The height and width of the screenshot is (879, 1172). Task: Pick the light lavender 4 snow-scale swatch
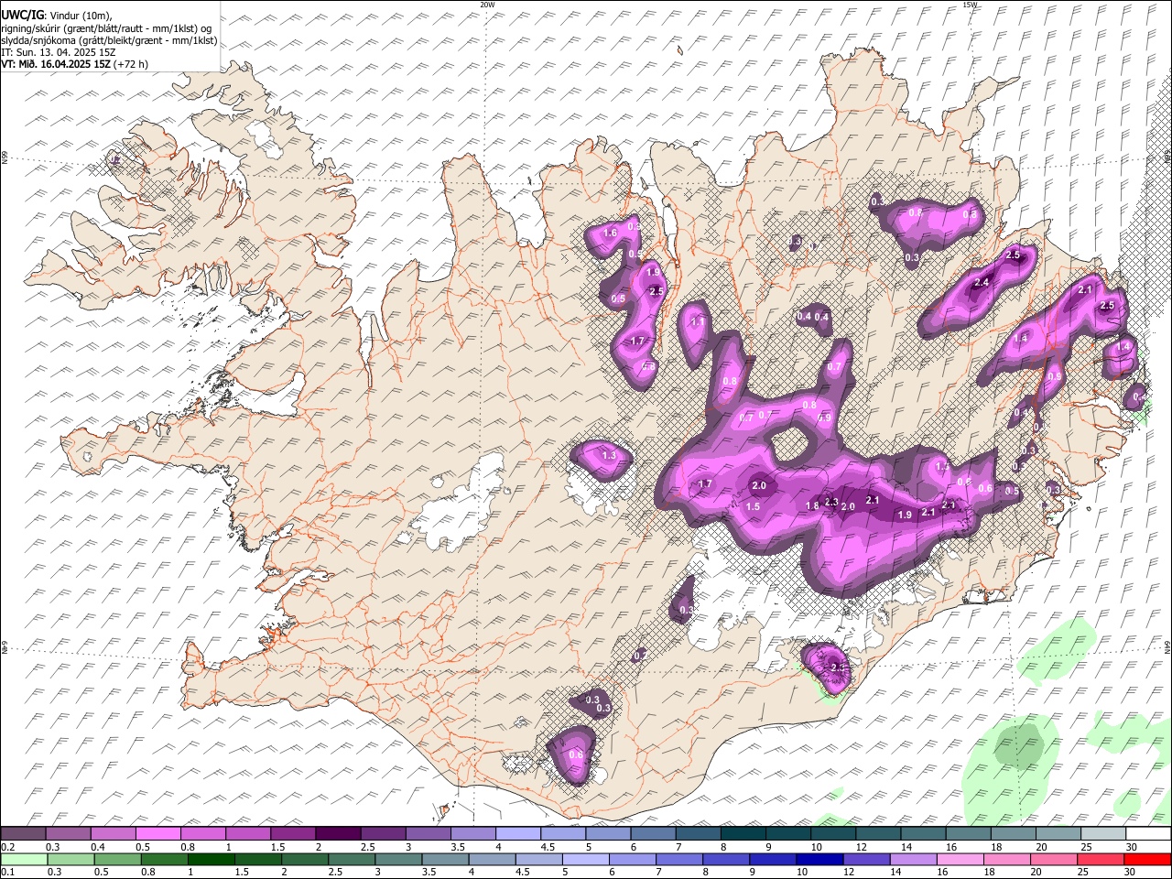click(517, 833)
